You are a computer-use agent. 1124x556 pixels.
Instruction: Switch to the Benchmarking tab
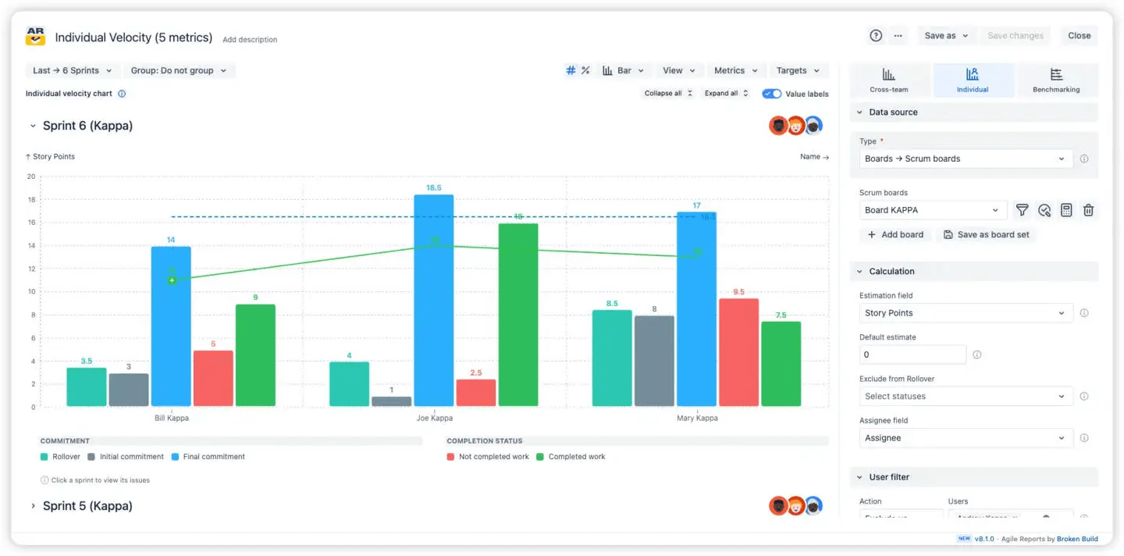(1056, 80)
